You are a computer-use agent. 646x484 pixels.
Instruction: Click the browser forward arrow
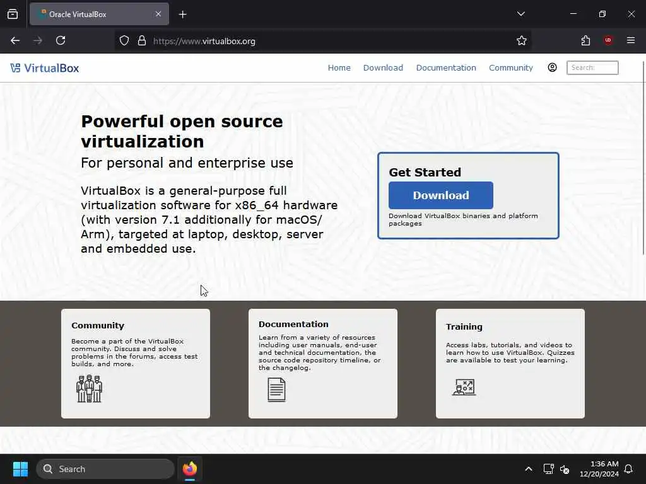click(x=38, y=40)
